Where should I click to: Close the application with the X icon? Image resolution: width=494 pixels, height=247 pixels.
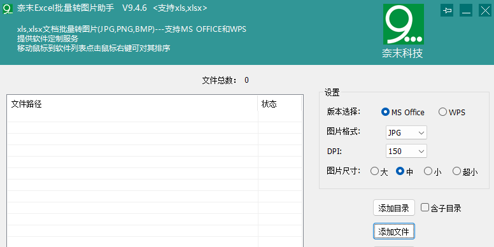485,10
